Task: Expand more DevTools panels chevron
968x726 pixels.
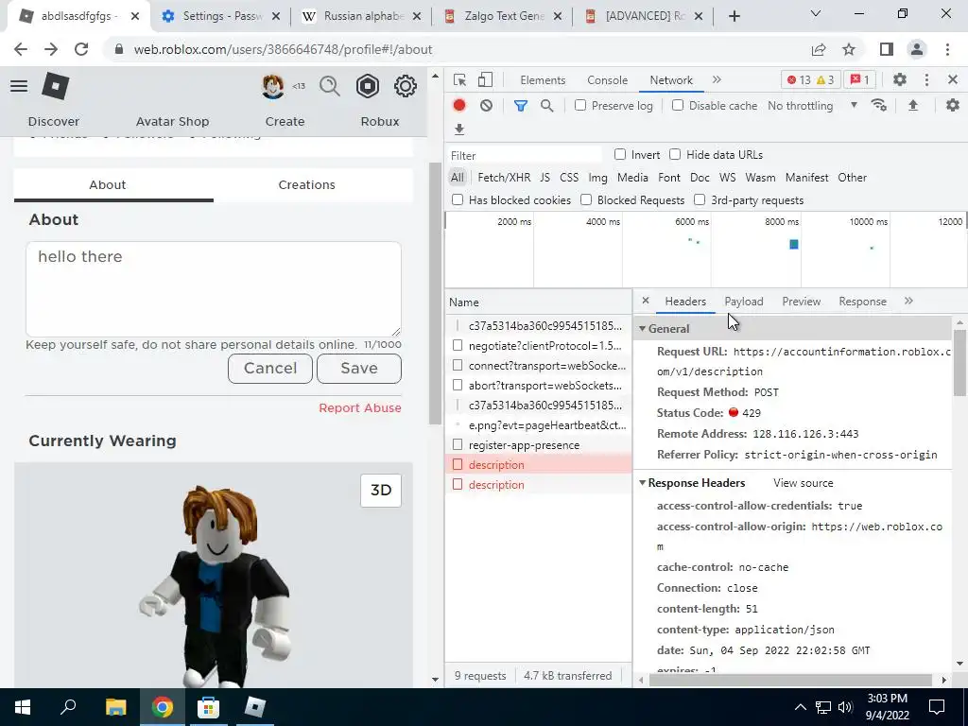Action: [x=717, y=79]
